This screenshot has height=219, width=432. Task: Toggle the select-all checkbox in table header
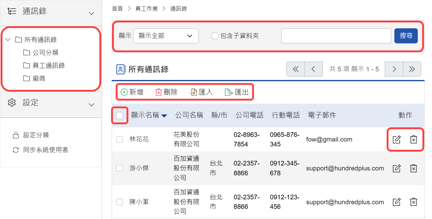click(119, 115)
